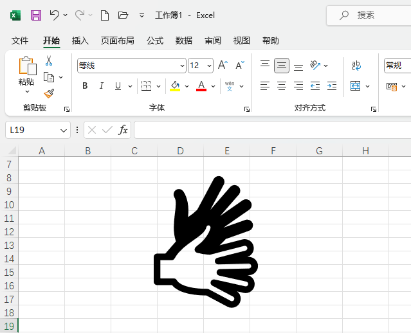Expand font color palette arrow
The image size is (411, 333).
214,86
